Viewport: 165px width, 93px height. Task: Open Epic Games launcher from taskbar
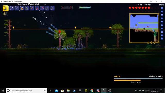point(80,91)
